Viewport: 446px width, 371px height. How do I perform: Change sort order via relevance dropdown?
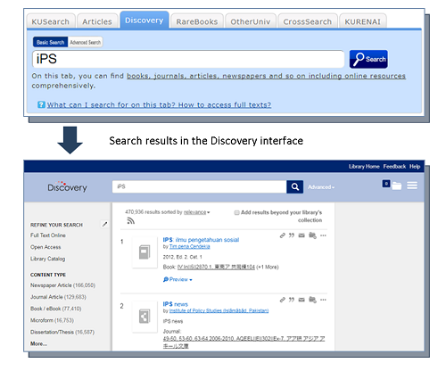coord(196,212)
